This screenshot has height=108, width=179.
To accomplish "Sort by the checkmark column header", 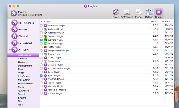I will [41, 21].
